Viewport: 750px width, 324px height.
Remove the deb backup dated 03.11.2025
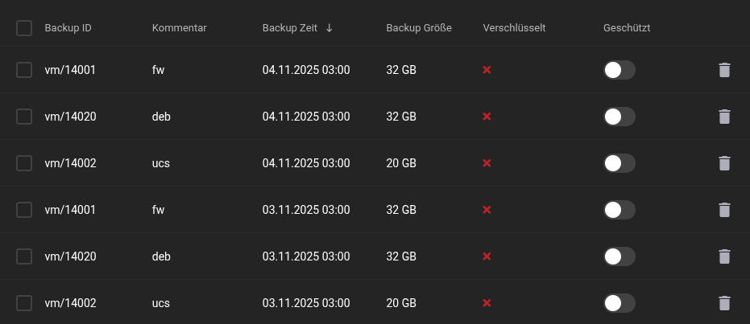pos(724,256)
